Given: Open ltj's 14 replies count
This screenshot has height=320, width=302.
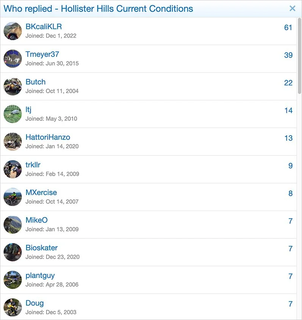Looking at the screenshot, I should coord(288,110).
